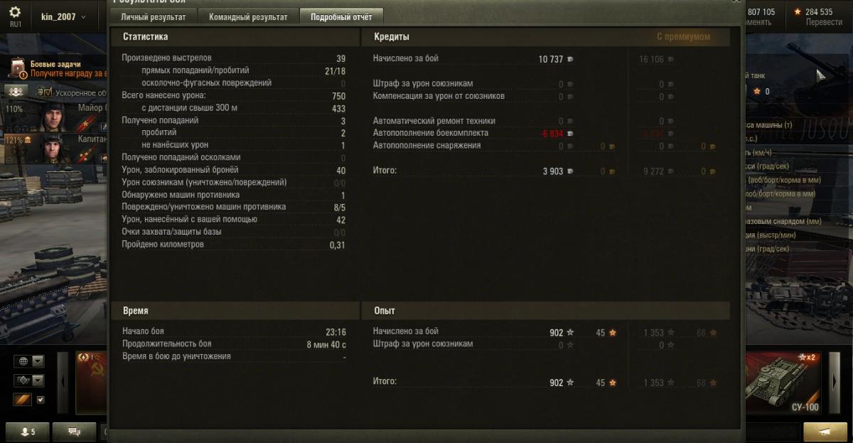Open the Подробный отчёт tab
The width and height of the screenshot is (853, 443).
[341, 16]
